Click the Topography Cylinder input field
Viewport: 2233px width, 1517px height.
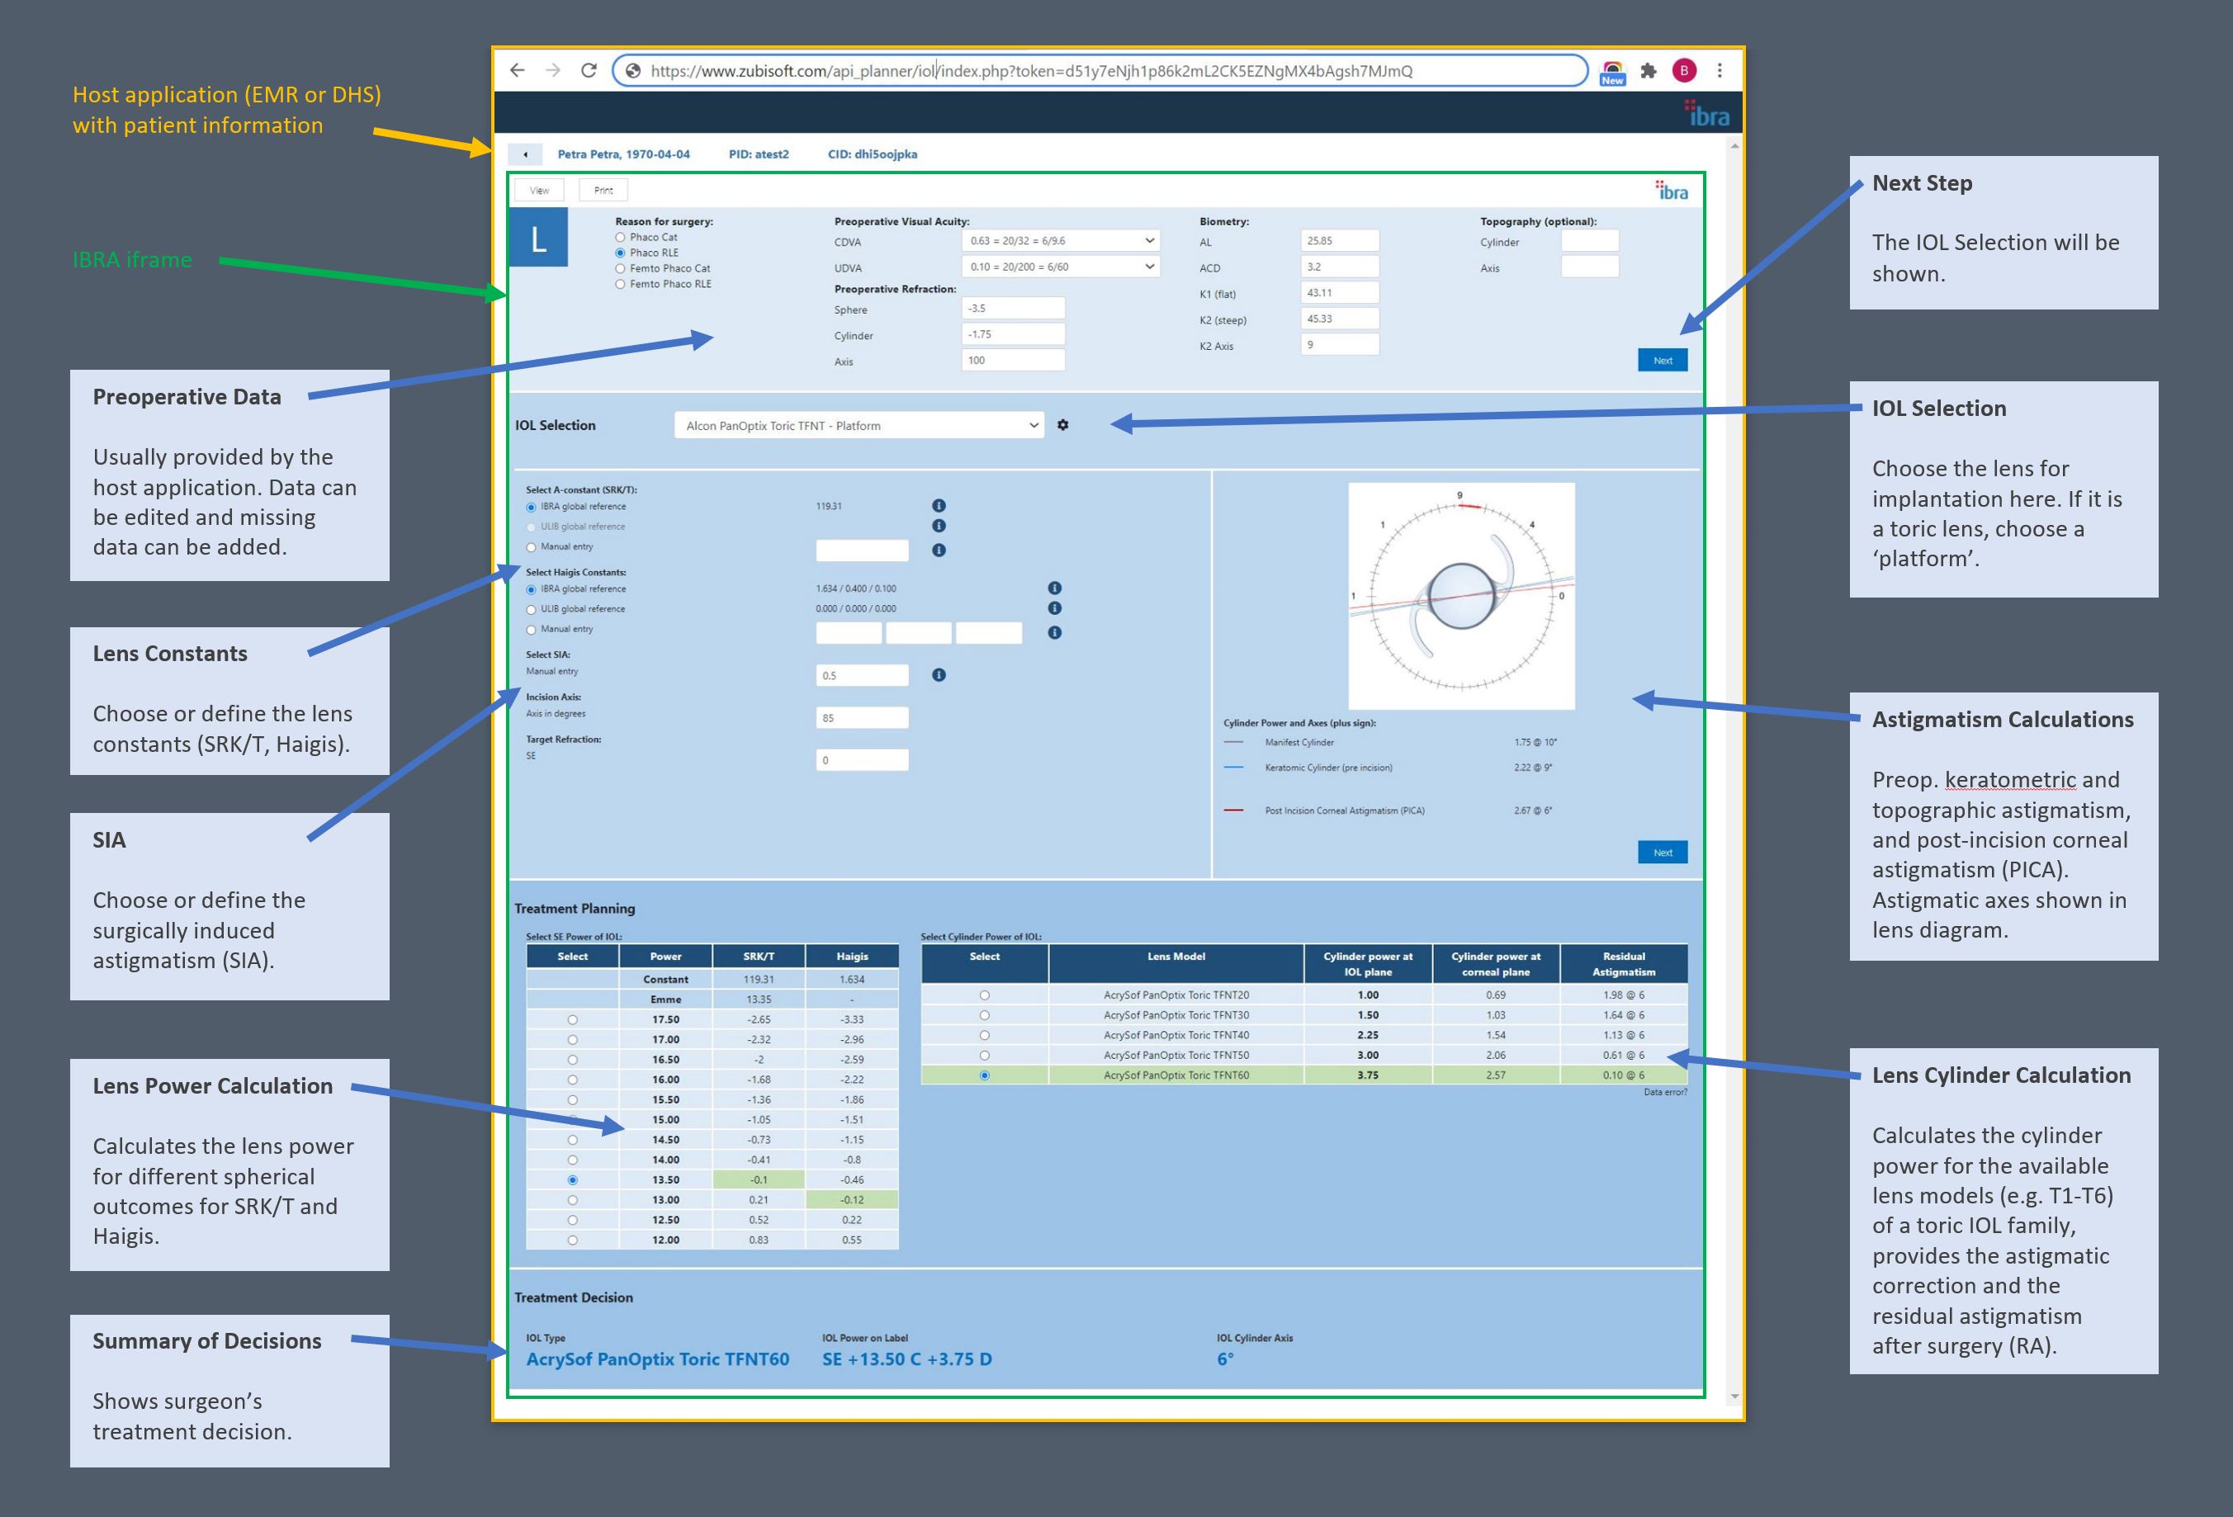coord(1589,240)
